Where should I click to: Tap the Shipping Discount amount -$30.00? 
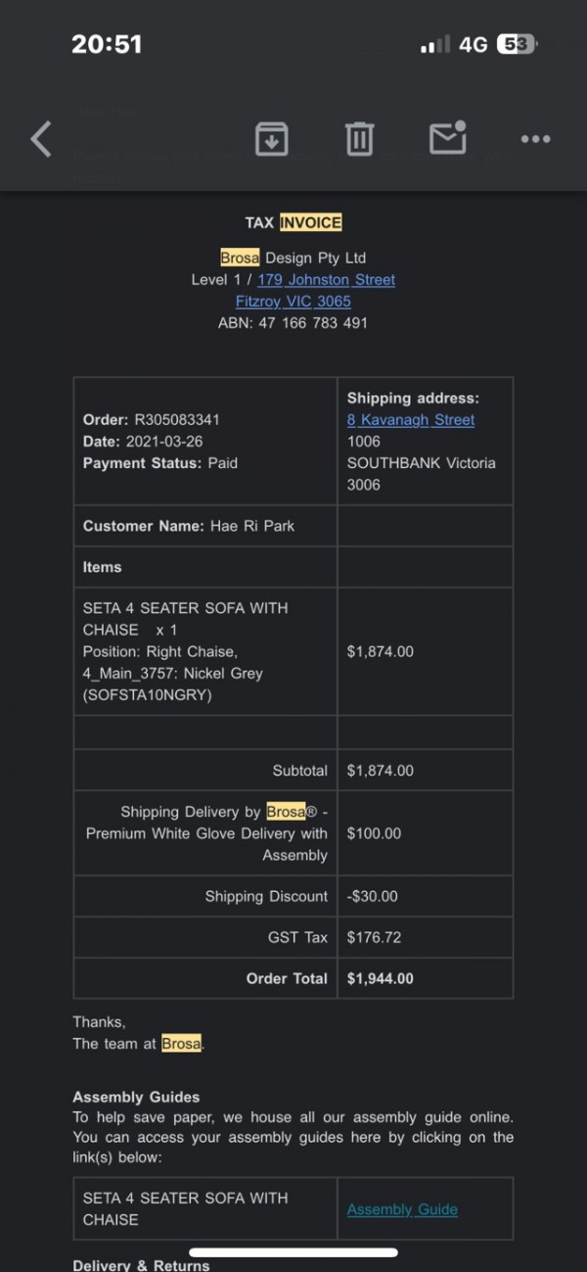coord(373,896)
